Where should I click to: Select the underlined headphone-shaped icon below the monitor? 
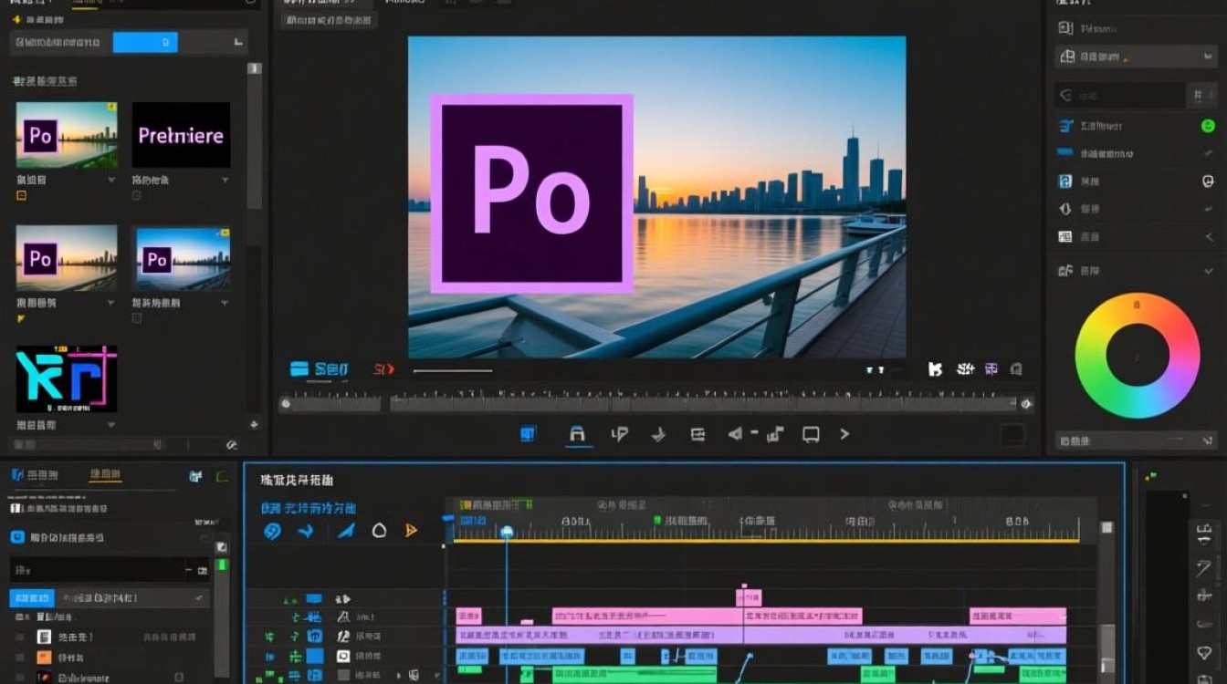[577, 435]
